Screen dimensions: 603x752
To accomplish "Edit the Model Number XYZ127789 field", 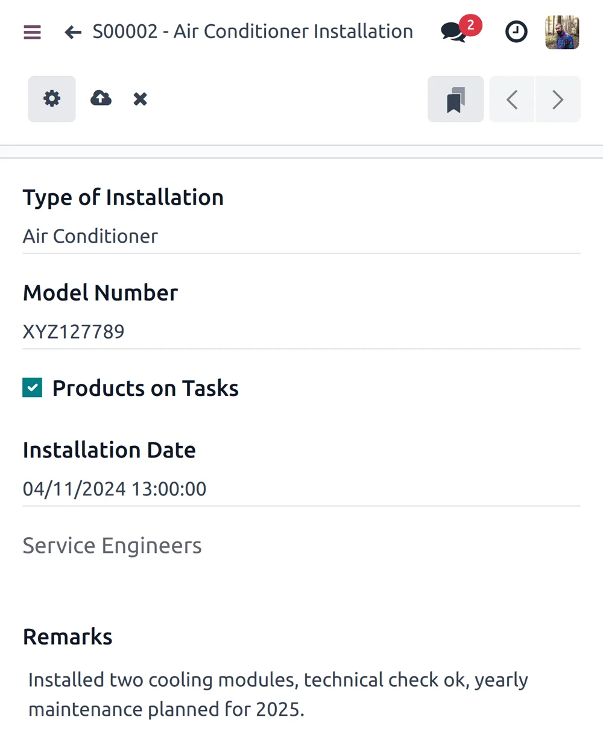I will (x=300, y=332).
